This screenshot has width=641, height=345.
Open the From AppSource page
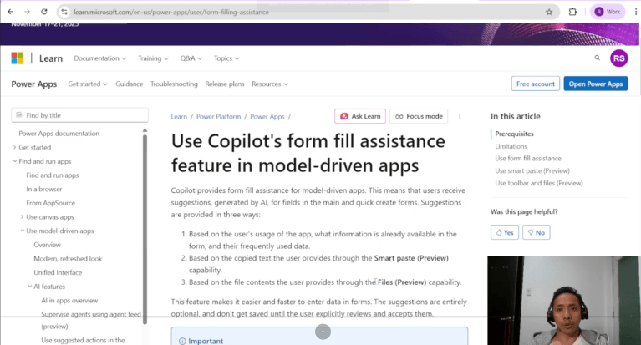(x=51, y=203)
